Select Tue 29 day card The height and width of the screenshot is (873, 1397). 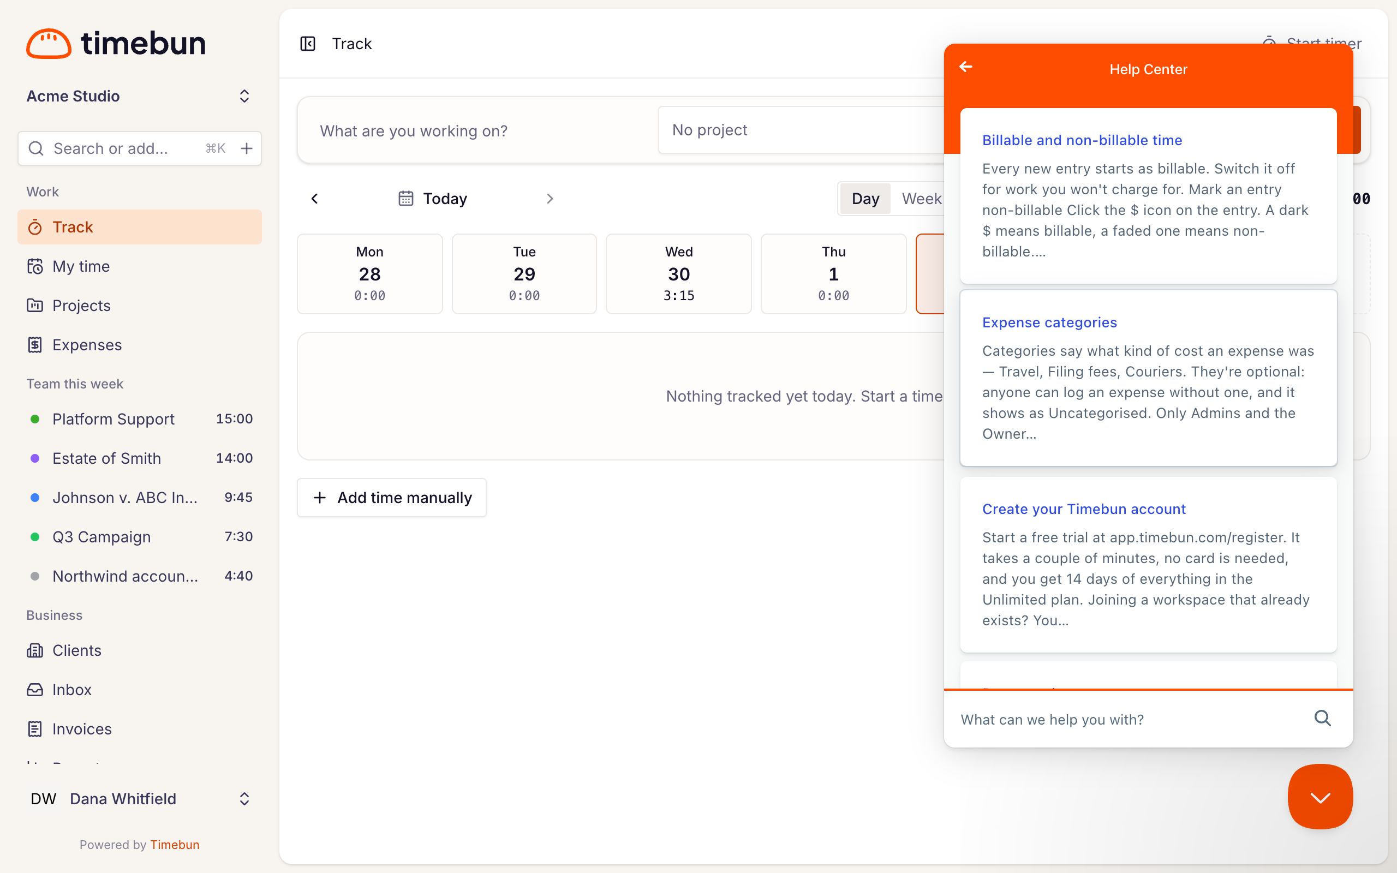524,274
